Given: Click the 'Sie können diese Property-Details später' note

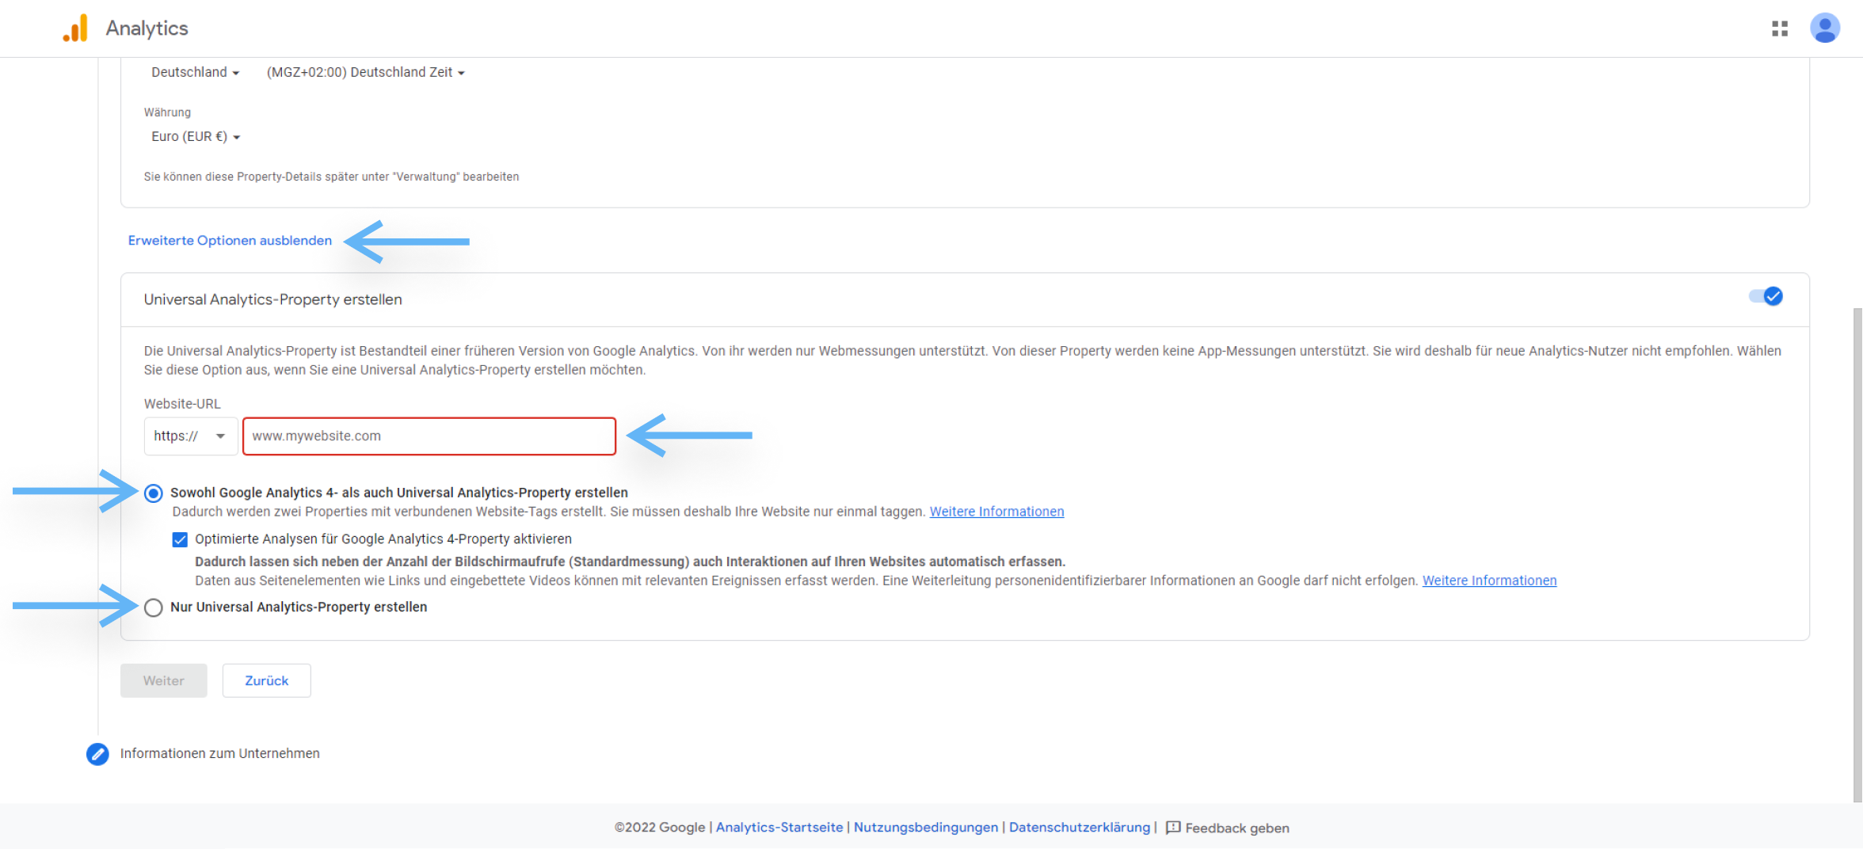Looking at the screenshot, I should coord(332,177).
